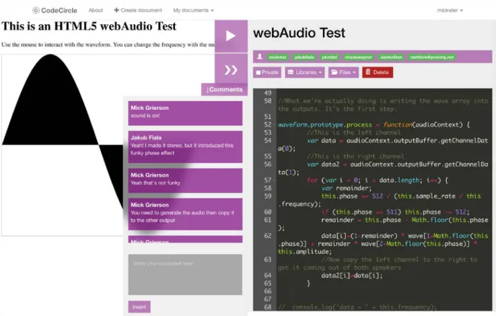The width and height of the screenshot is (496, 316).
Task: Open the Libraries dropdown
Action: point(304,72)
